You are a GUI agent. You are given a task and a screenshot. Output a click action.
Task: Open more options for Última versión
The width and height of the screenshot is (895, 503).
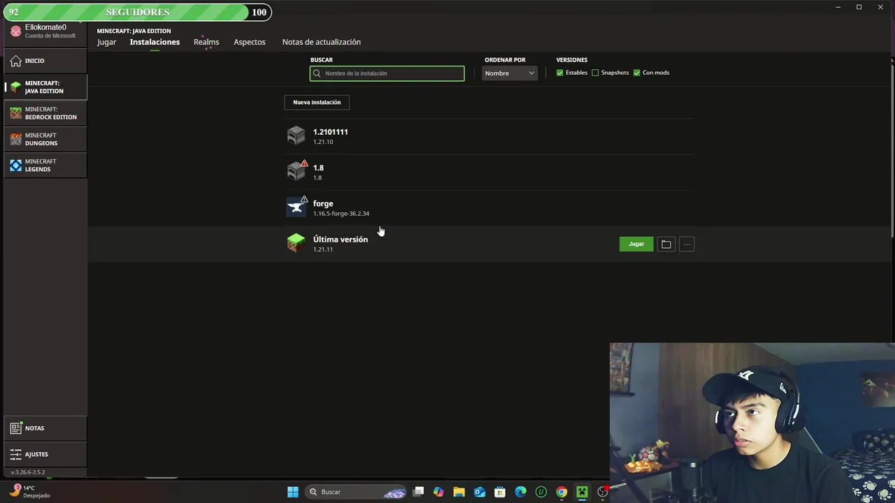(x=687, y=244)
